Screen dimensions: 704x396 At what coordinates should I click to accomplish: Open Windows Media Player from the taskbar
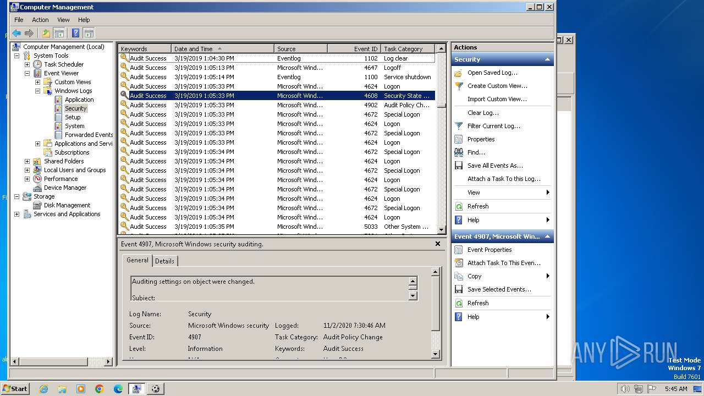tap(81, 389)
